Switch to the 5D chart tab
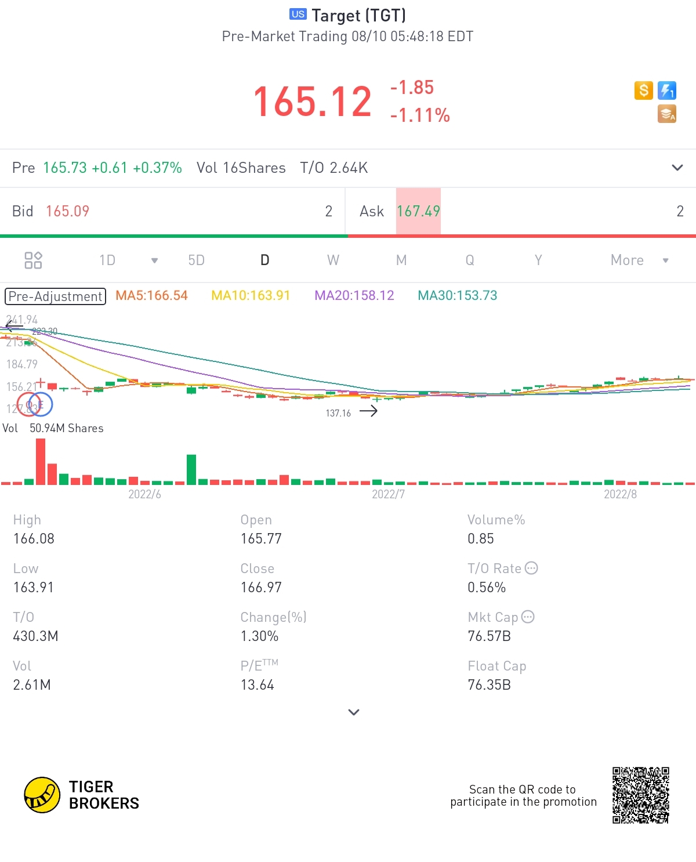Viewport: 696px width, 862px height. pos(197,260)
